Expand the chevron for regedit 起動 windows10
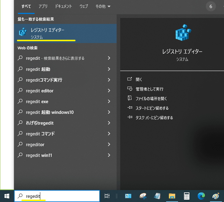Image resolution: width=224 pixels, height=202 pixels. coord(109,112)
